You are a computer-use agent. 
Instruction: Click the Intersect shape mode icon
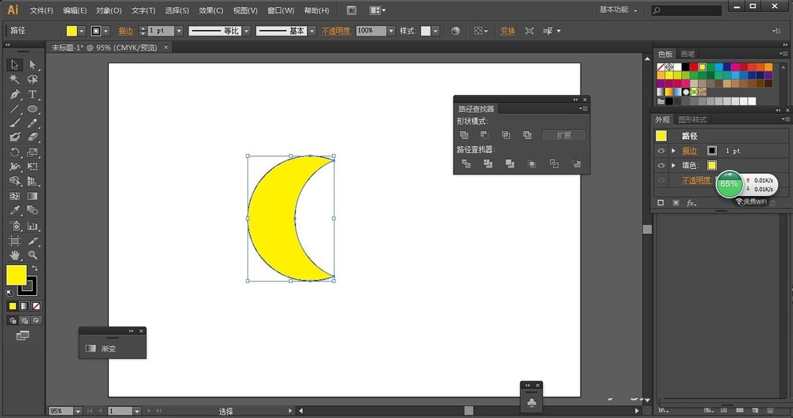pyautogui.click(x=506, y=135)
